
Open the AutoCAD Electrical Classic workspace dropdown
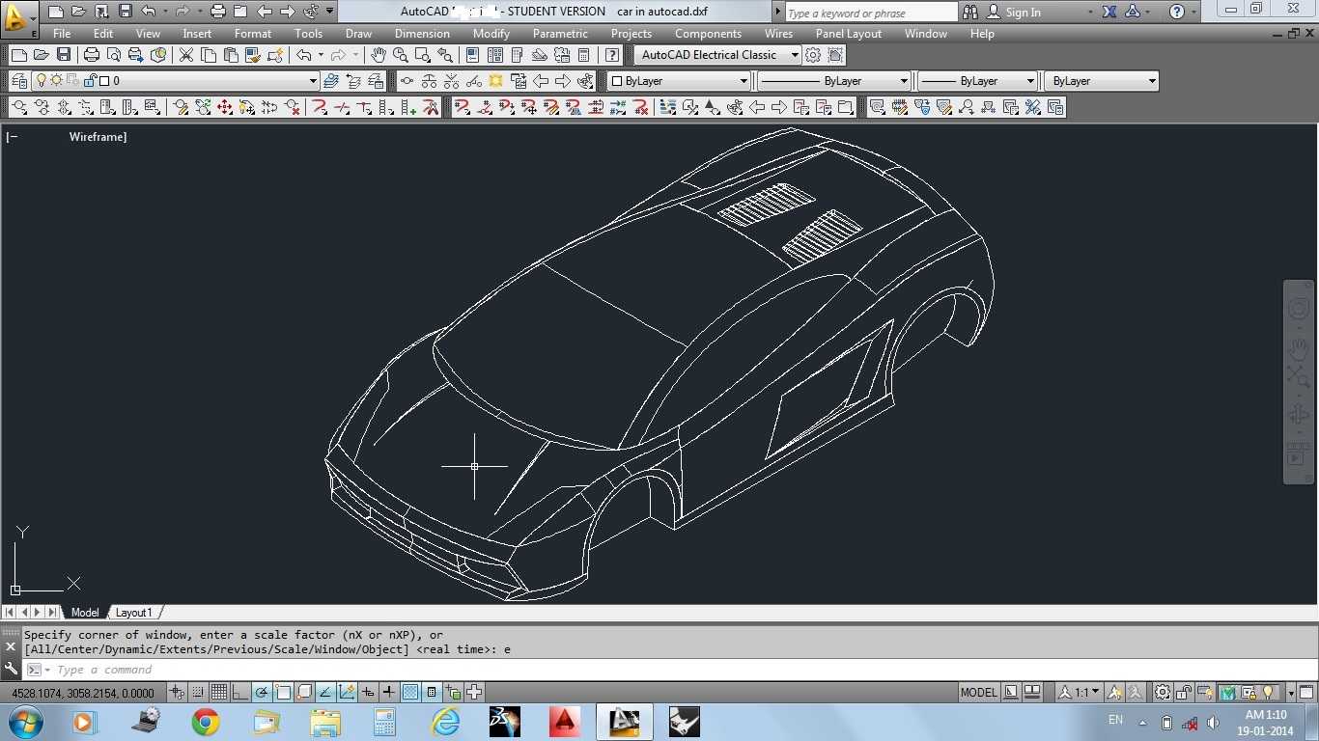coord(718,55)
